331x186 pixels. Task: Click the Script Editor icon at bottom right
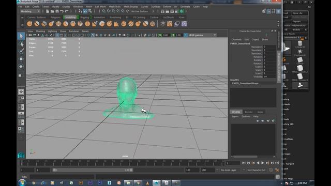click(x=277, y=177)
